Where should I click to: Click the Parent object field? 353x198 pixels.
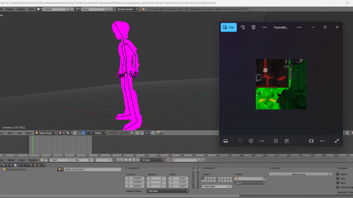pos(249,178)
